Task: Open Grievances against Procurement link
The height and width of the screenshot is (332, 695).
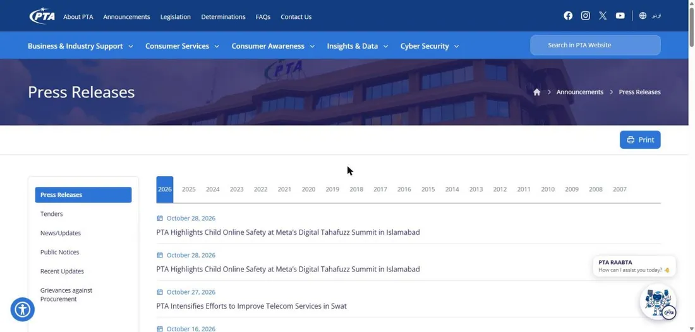Action: [x=66, y=295]
